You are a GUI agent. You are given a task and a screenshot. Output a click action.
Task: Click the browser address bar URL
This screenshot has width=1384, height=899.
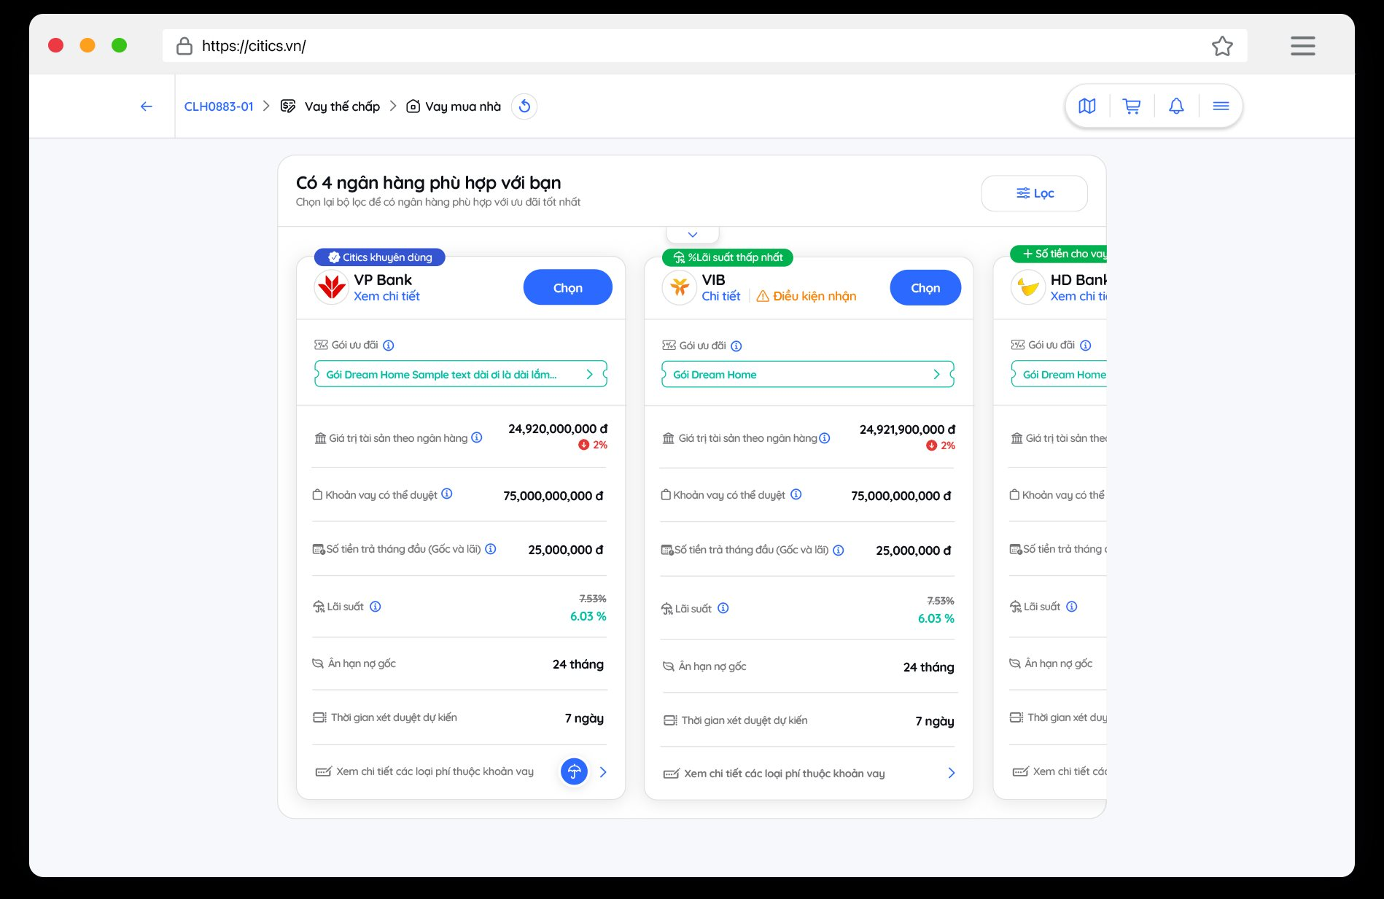click(254, 46)
